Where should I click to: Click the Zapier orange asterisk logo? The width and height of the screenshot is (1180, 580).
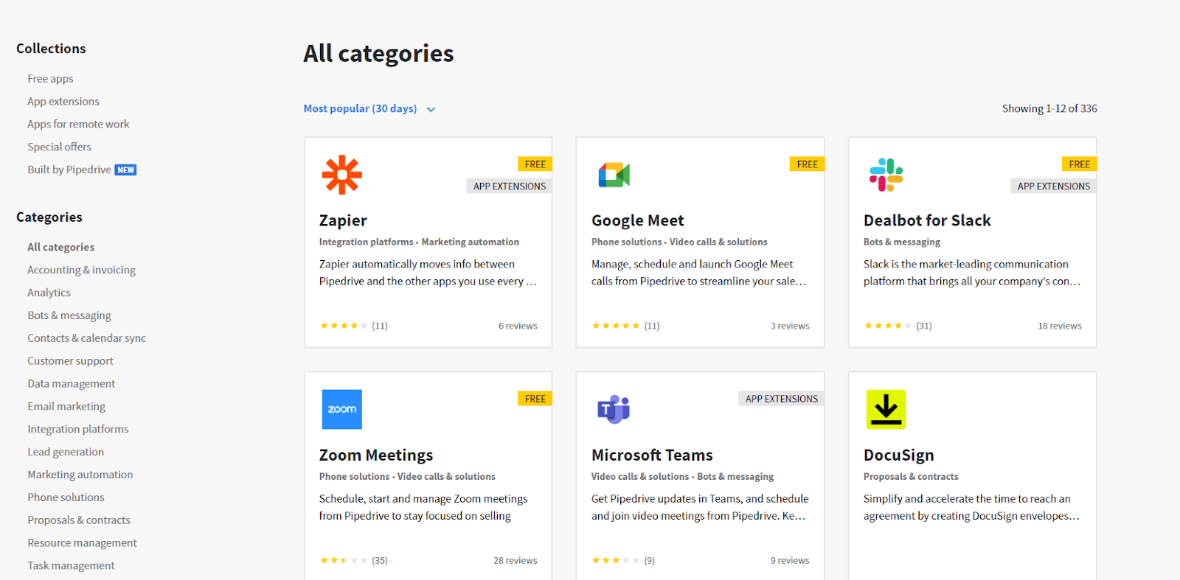[x=342, y=175]
